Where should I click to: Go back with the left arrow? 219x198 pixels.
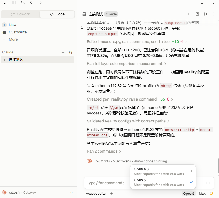[x=32, y=2]
